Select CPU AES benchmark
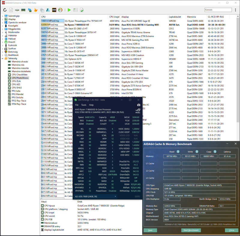This screenshot has height=236, width=240. coord(16,84)
